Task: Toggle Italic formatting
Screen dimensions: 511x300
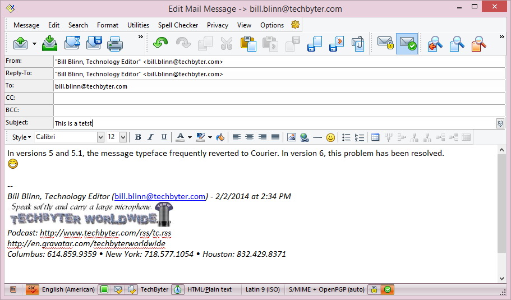Action: coord(150,137)
